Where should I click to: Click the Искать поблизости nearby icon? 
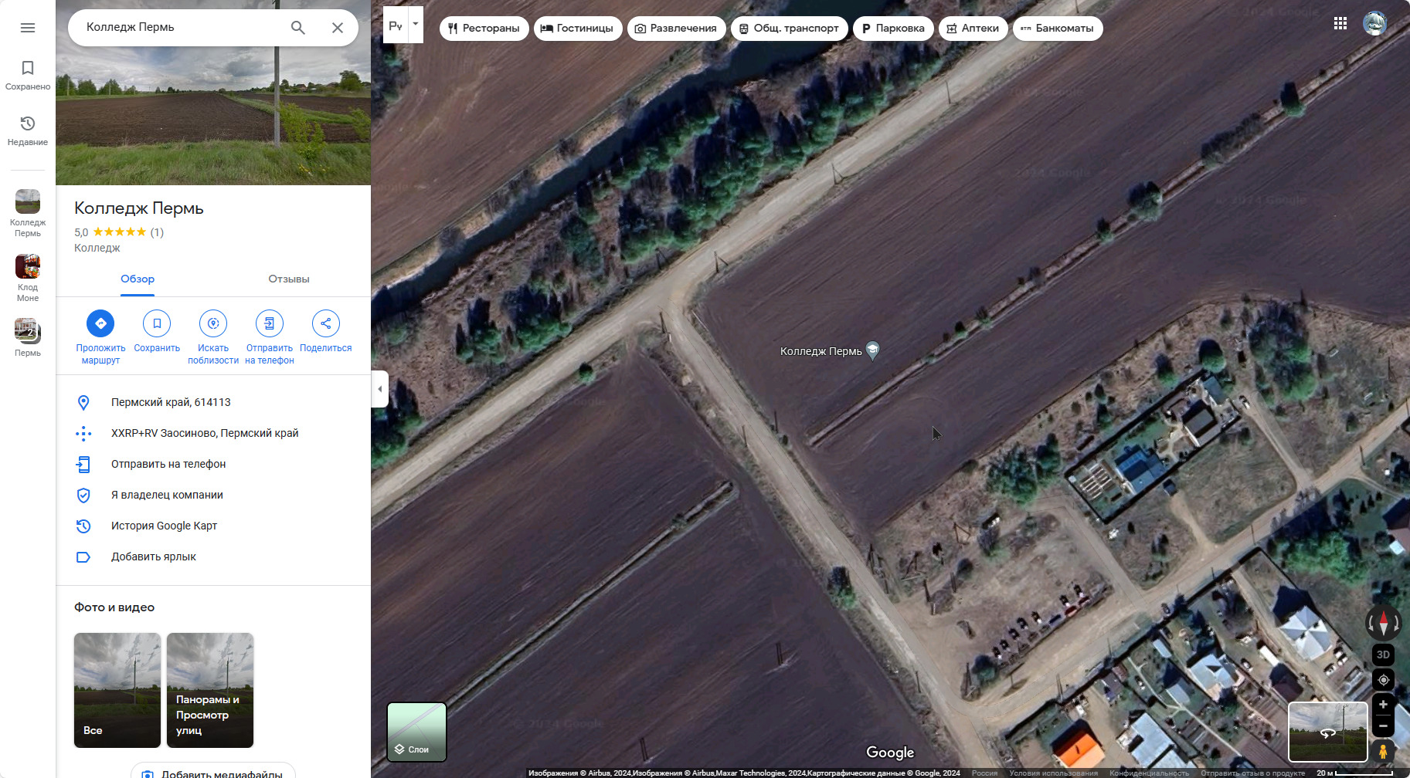click(213, 323)
